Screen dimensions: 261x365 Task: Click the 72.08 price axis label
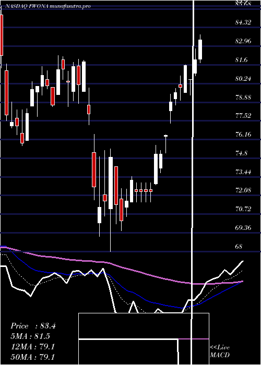[x=243, y=190]
